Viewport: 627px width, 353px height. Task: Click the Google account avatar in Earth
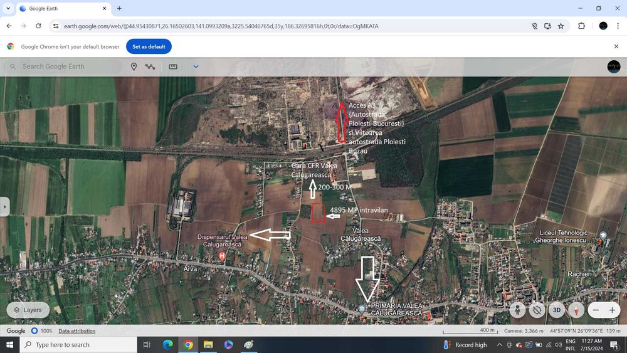(x=613, y=66)
